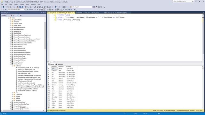Click the Undo arrow icon
Image resolution: width=205 pixels, height=115 pixels.
pyautogui.click(x=56, y=7)
